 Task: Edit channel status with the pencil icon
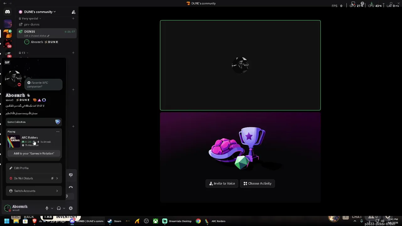[x=48, y=36]
